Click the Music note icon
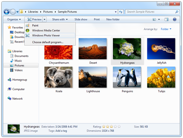 [12, 60]
